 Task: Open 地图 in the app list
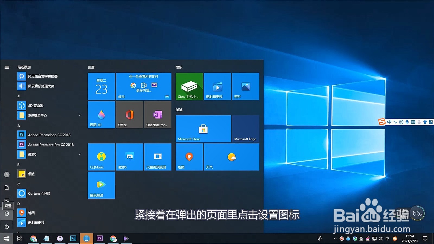click(49, 213)
